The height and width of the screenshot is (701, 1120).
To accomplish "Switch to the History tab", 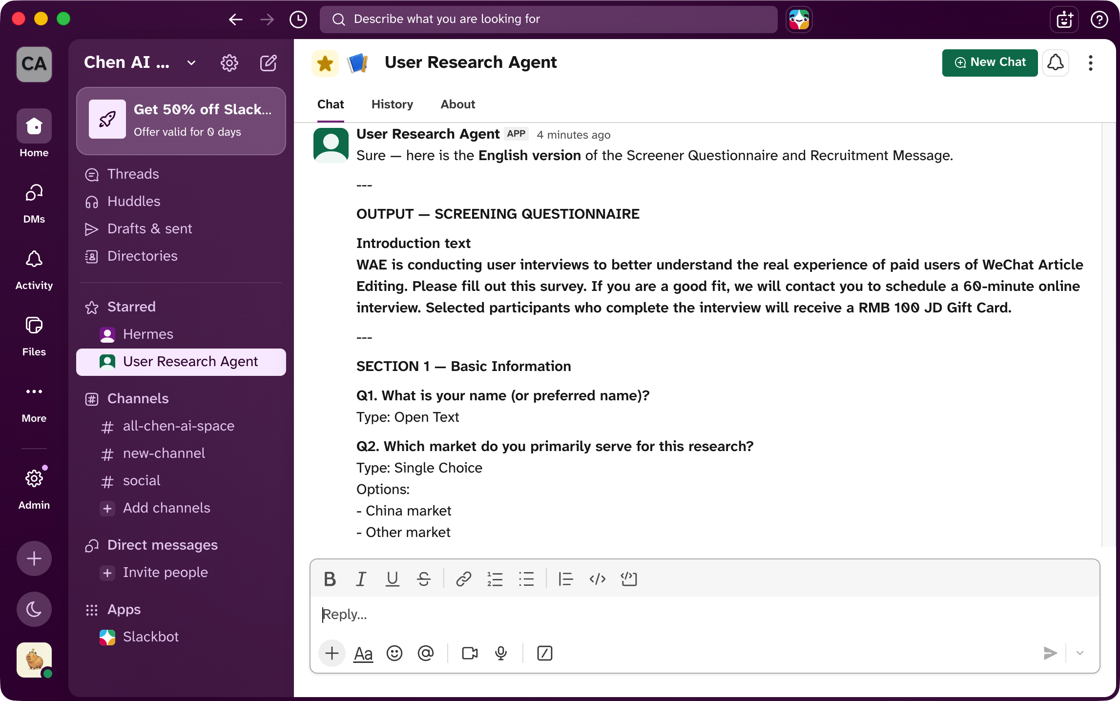I will coord(392,104).
